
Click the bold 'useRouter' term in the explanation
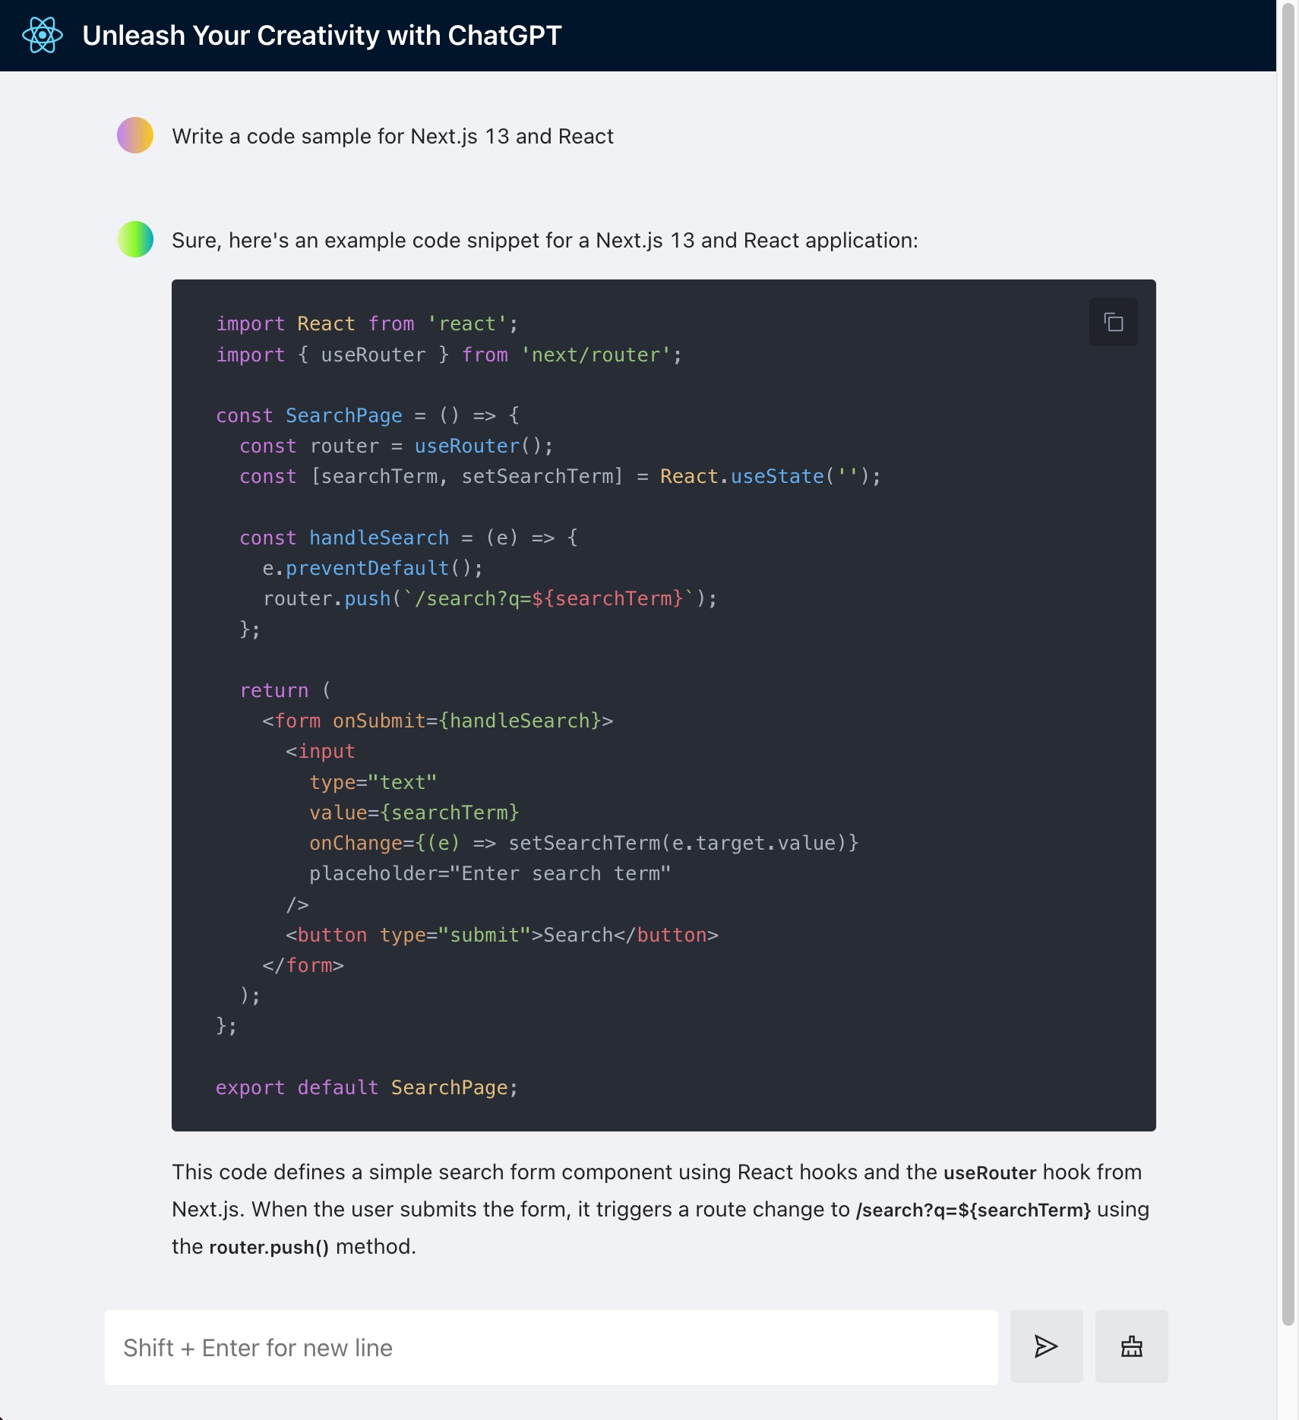[x=990, y=1172]
